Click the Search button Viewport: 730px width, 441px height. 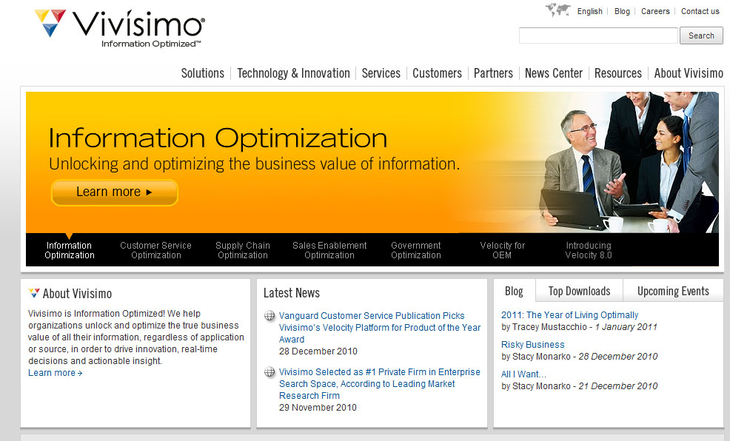point(701,36)
